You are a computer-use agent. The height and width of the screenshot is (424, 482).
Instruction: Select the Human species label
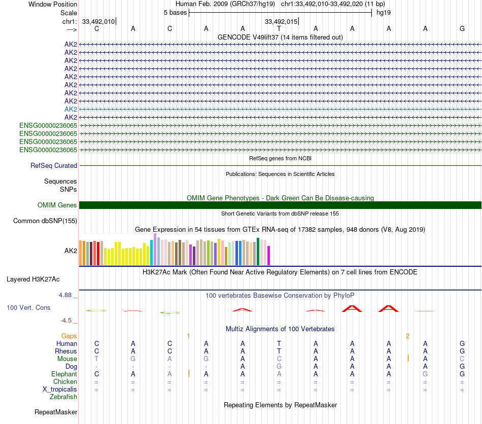(x=66, y=343)
